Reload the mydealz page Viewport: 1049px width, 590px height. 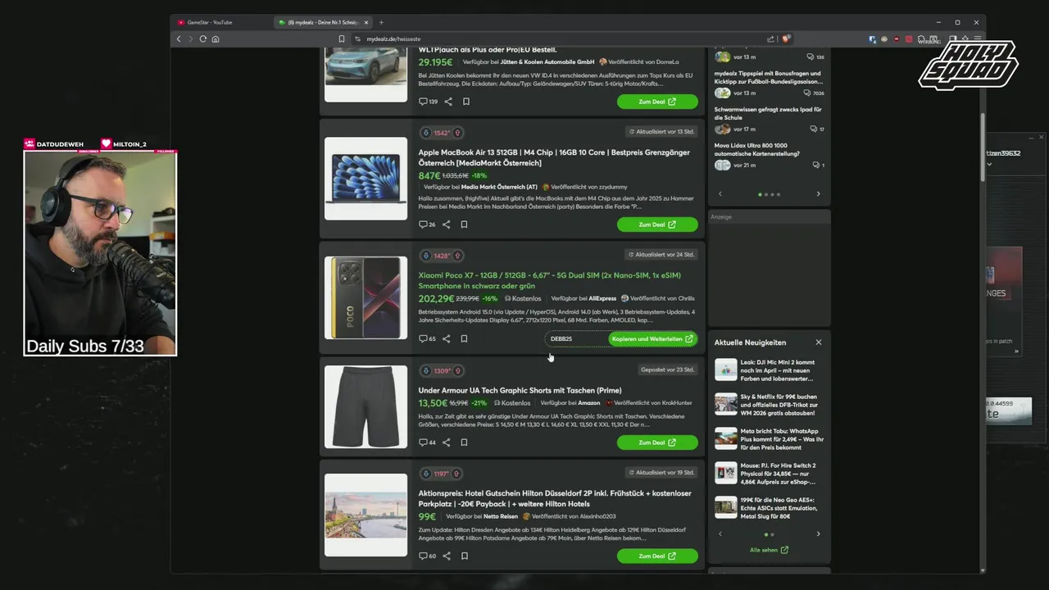(202, 39)
